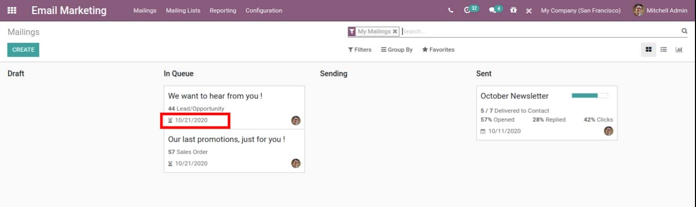Open the debug tools wrench icon
Viewport: 696px width, 207px height.
[x=529, y=10]
